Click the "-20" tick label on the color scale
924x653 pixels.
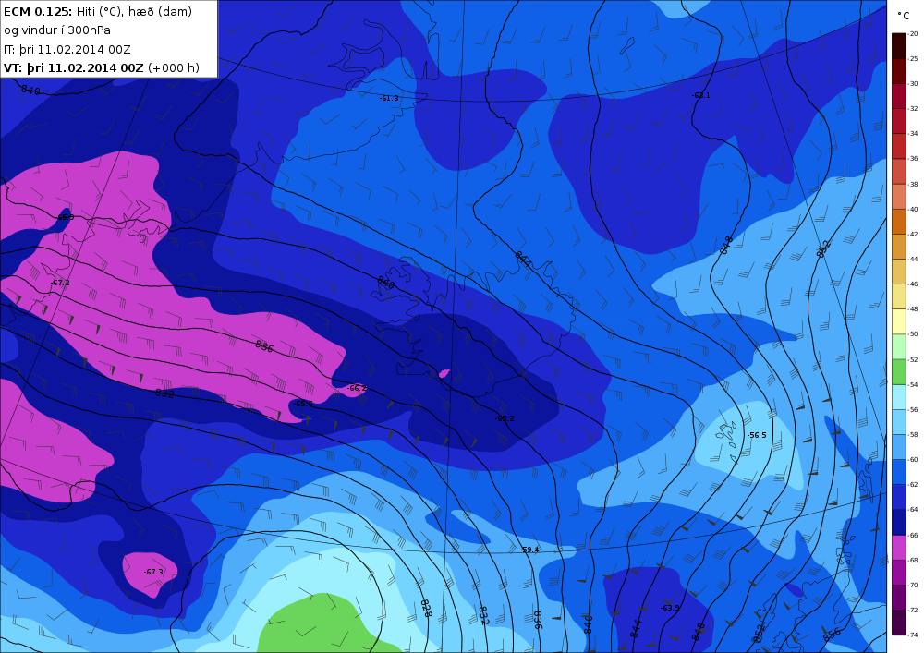(x=913, y=34)
